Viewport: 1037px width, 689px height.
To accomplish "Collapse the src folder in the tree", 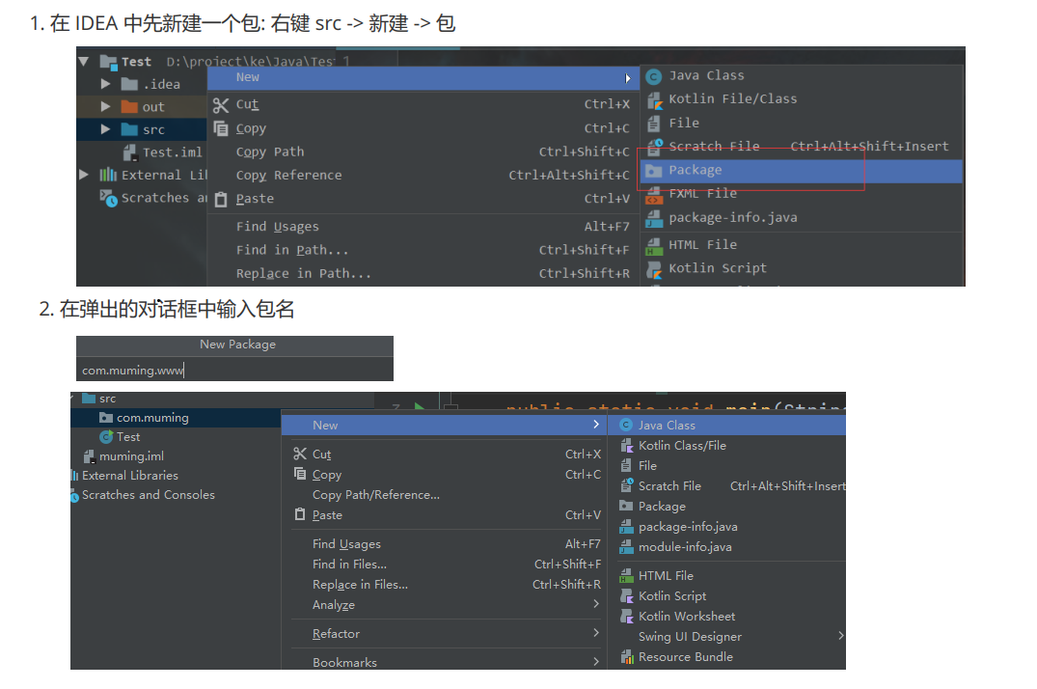I will click(x=74, y=398).
